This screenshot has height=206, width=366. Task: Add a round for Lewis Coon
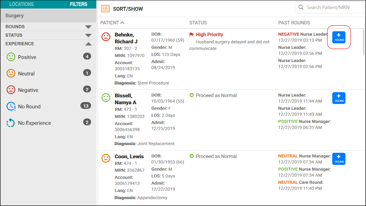point(339,159)
